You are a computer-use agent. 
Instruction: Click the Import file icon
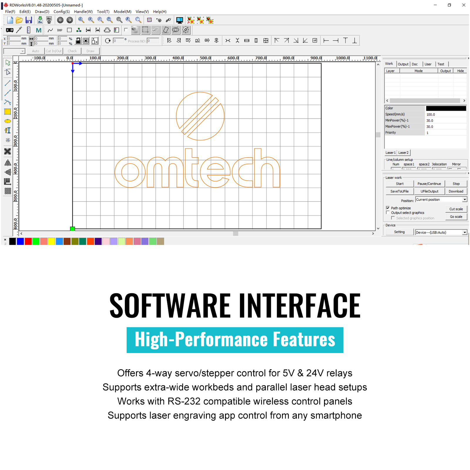[x=40, y=20]
